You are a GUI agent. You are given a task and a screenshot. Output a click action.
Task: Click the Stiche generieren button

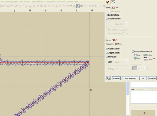pyautogui.click(x=130, y=78)
